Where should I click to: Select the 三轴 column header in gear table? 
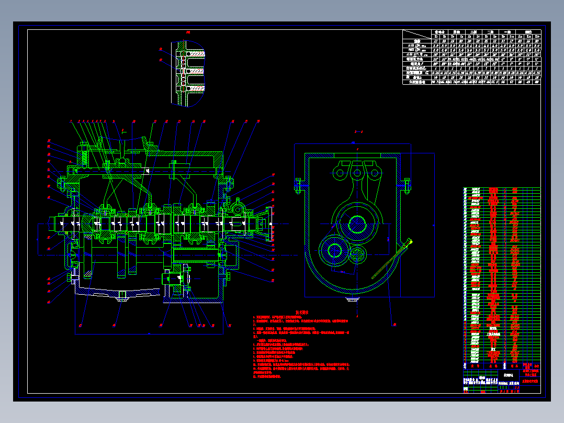pyautogui.click(x=473, y=32)
